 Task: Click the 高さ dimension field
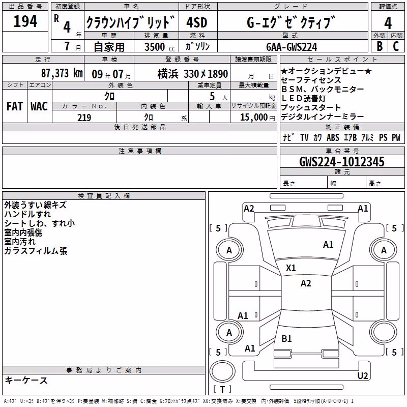click(385, 183)
